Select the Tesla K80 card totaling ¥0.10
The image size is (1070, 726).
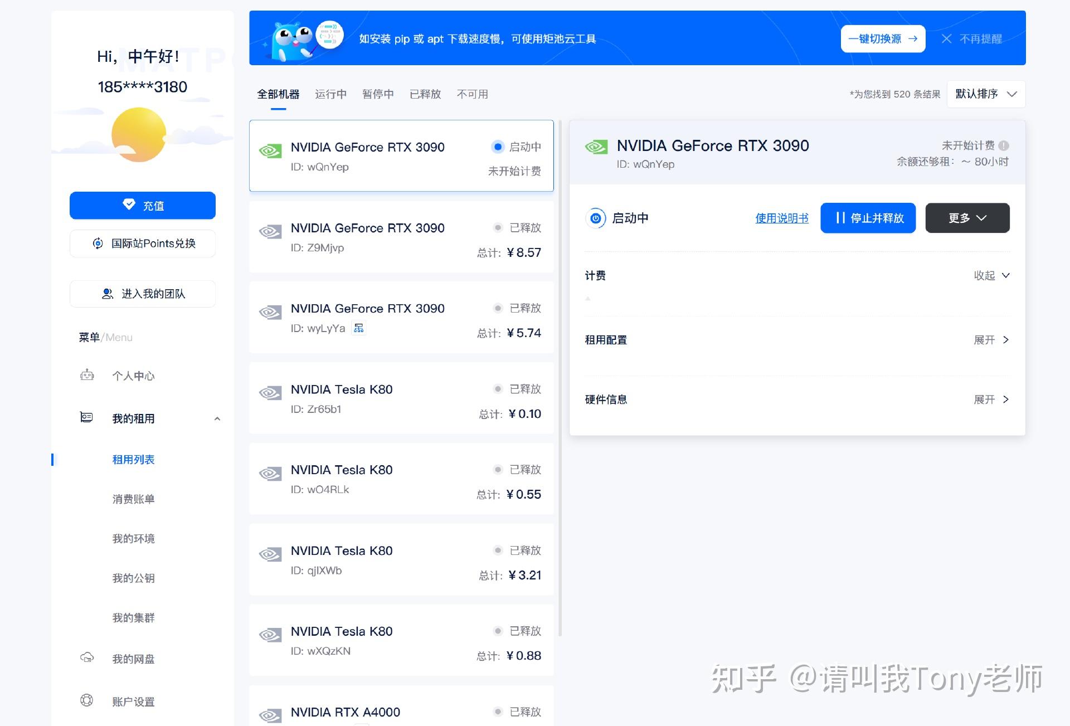click(x=401, y=398)
